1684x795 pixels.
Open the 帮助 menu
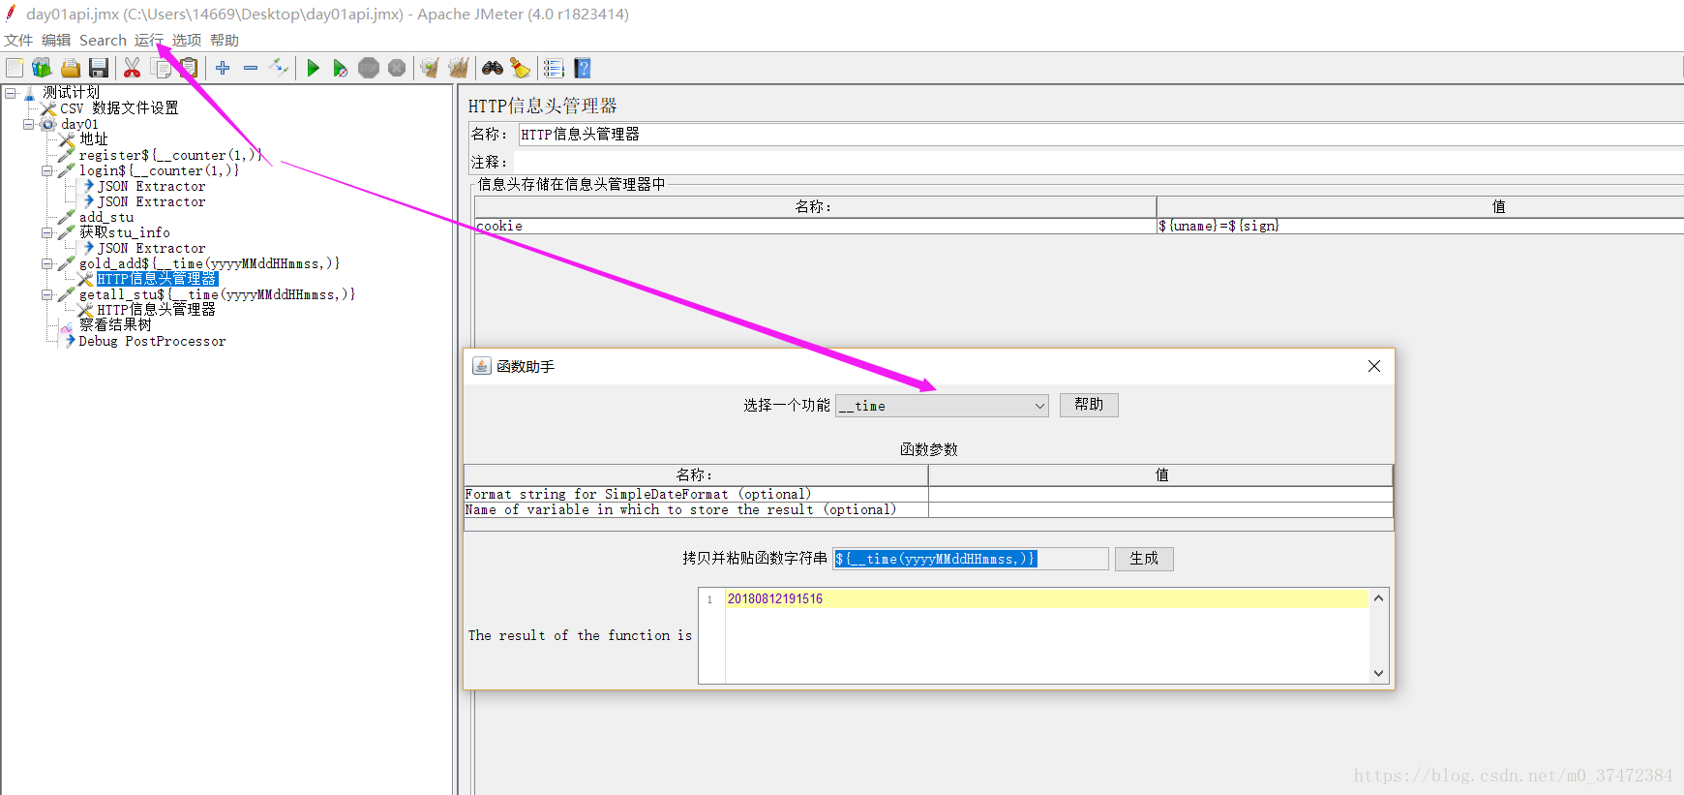coord(225,41)
